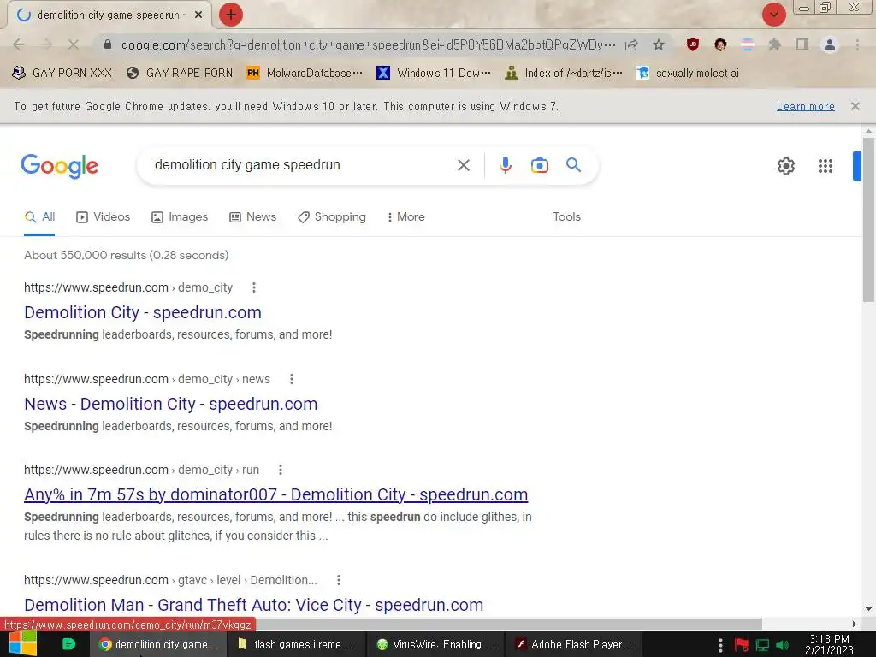Show hidden system tray icons
This screenshot has height=657, width=876.
pyautogui.click(x=720, y=645)
